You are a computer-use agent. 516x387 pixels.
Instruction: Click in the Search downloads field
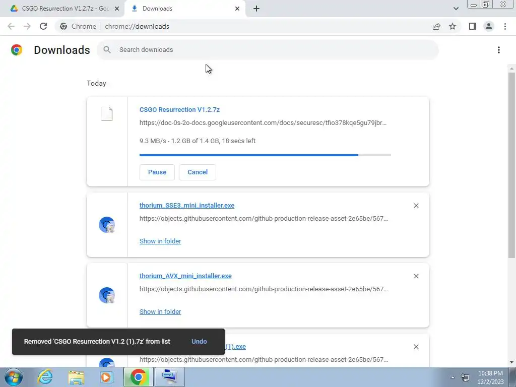click(x=268, y=50)
